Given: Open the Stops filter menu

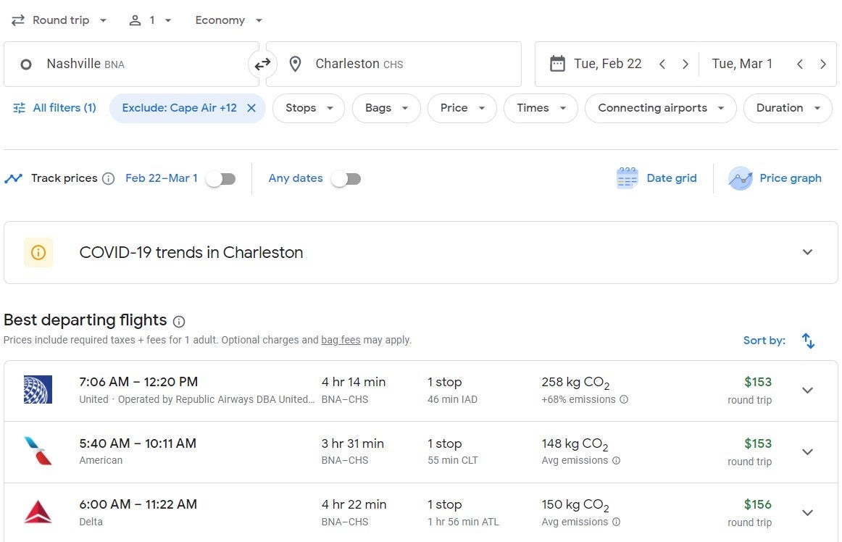Looking at the screenshot, I should coord(309,108).
